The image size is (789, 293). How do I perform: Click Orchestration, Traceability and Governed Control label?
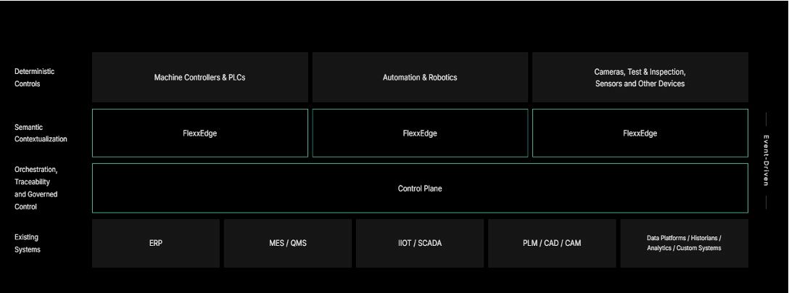pyautogui.click(x=36, y=188)
